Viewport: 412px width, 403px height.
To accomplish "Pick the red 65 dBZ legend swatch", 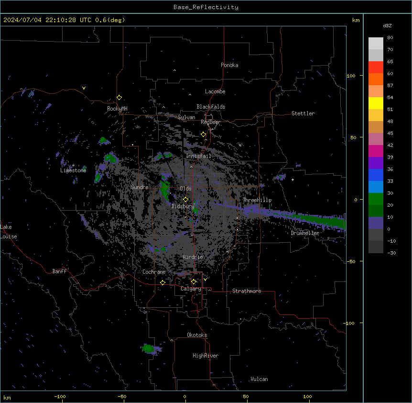I will [x=376, y=67].
